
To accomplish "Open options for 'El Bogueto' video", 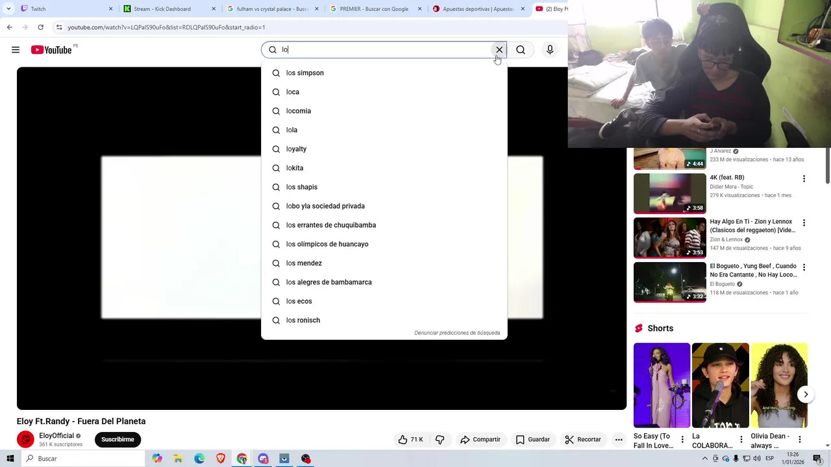I will 804,267.
